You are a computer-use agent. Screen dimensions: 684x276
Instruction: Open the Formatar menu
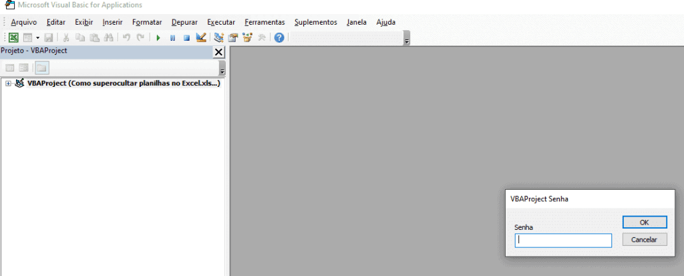(x=147, y=22)
